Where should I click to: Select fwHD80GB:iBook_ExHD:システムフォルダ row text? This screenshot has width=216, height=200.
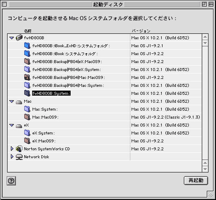[71, 46]
